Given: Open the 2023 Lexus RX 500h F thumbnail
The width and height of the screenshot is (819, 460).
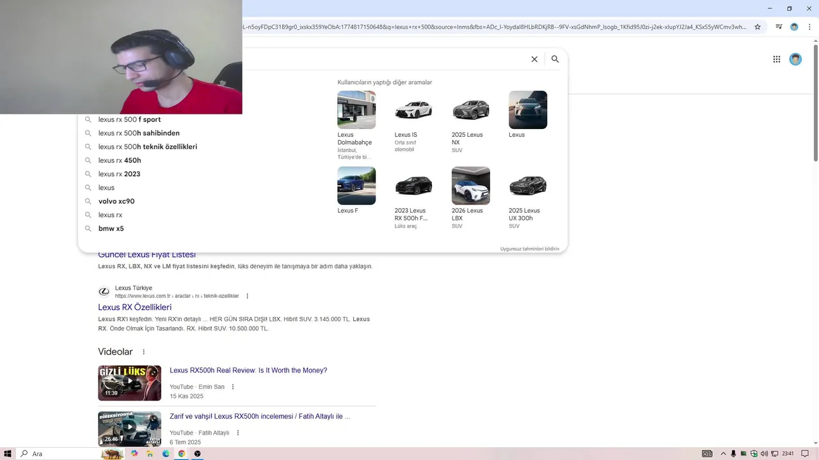Looking at the screenshot, I should (413, 186).
